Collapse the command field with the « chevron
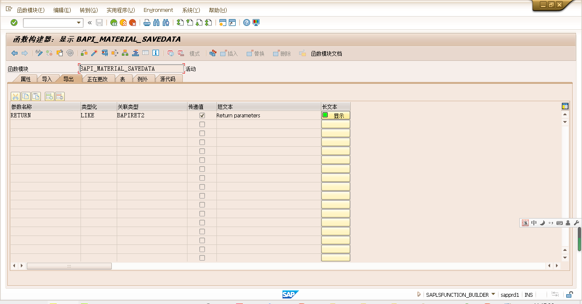Screen dimensions: 582x304 [x=89, y=23]
